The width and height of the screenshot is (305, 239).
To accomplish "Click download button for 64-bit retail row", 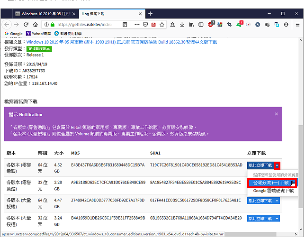I will point(260,165).
